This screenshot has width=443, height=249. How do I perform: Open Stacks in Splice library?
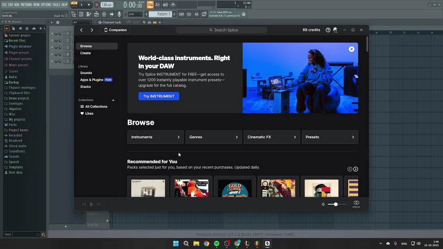pyautogui.click(x=85, y=87)
